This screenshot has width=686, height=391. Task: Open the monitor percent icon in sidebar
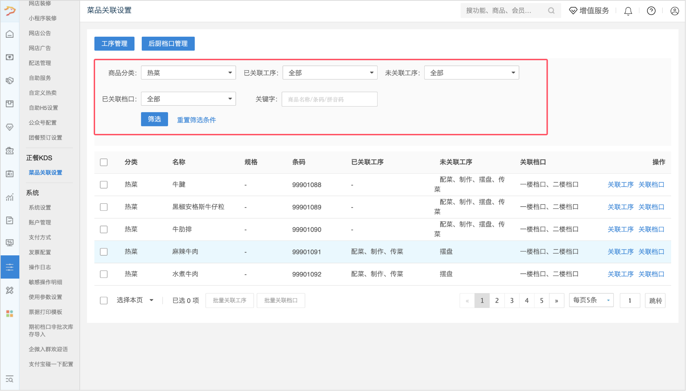point(10,243)
